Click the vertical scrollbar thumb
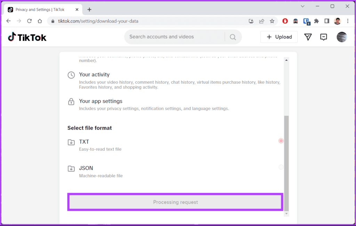This screenshot has width=356, height=226. click(x=286, y=163)
